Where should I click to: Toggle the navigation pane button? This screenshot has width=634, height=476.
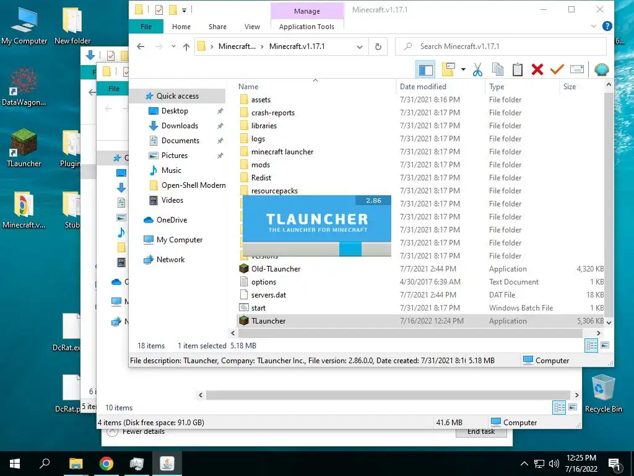tap(425, 69)
